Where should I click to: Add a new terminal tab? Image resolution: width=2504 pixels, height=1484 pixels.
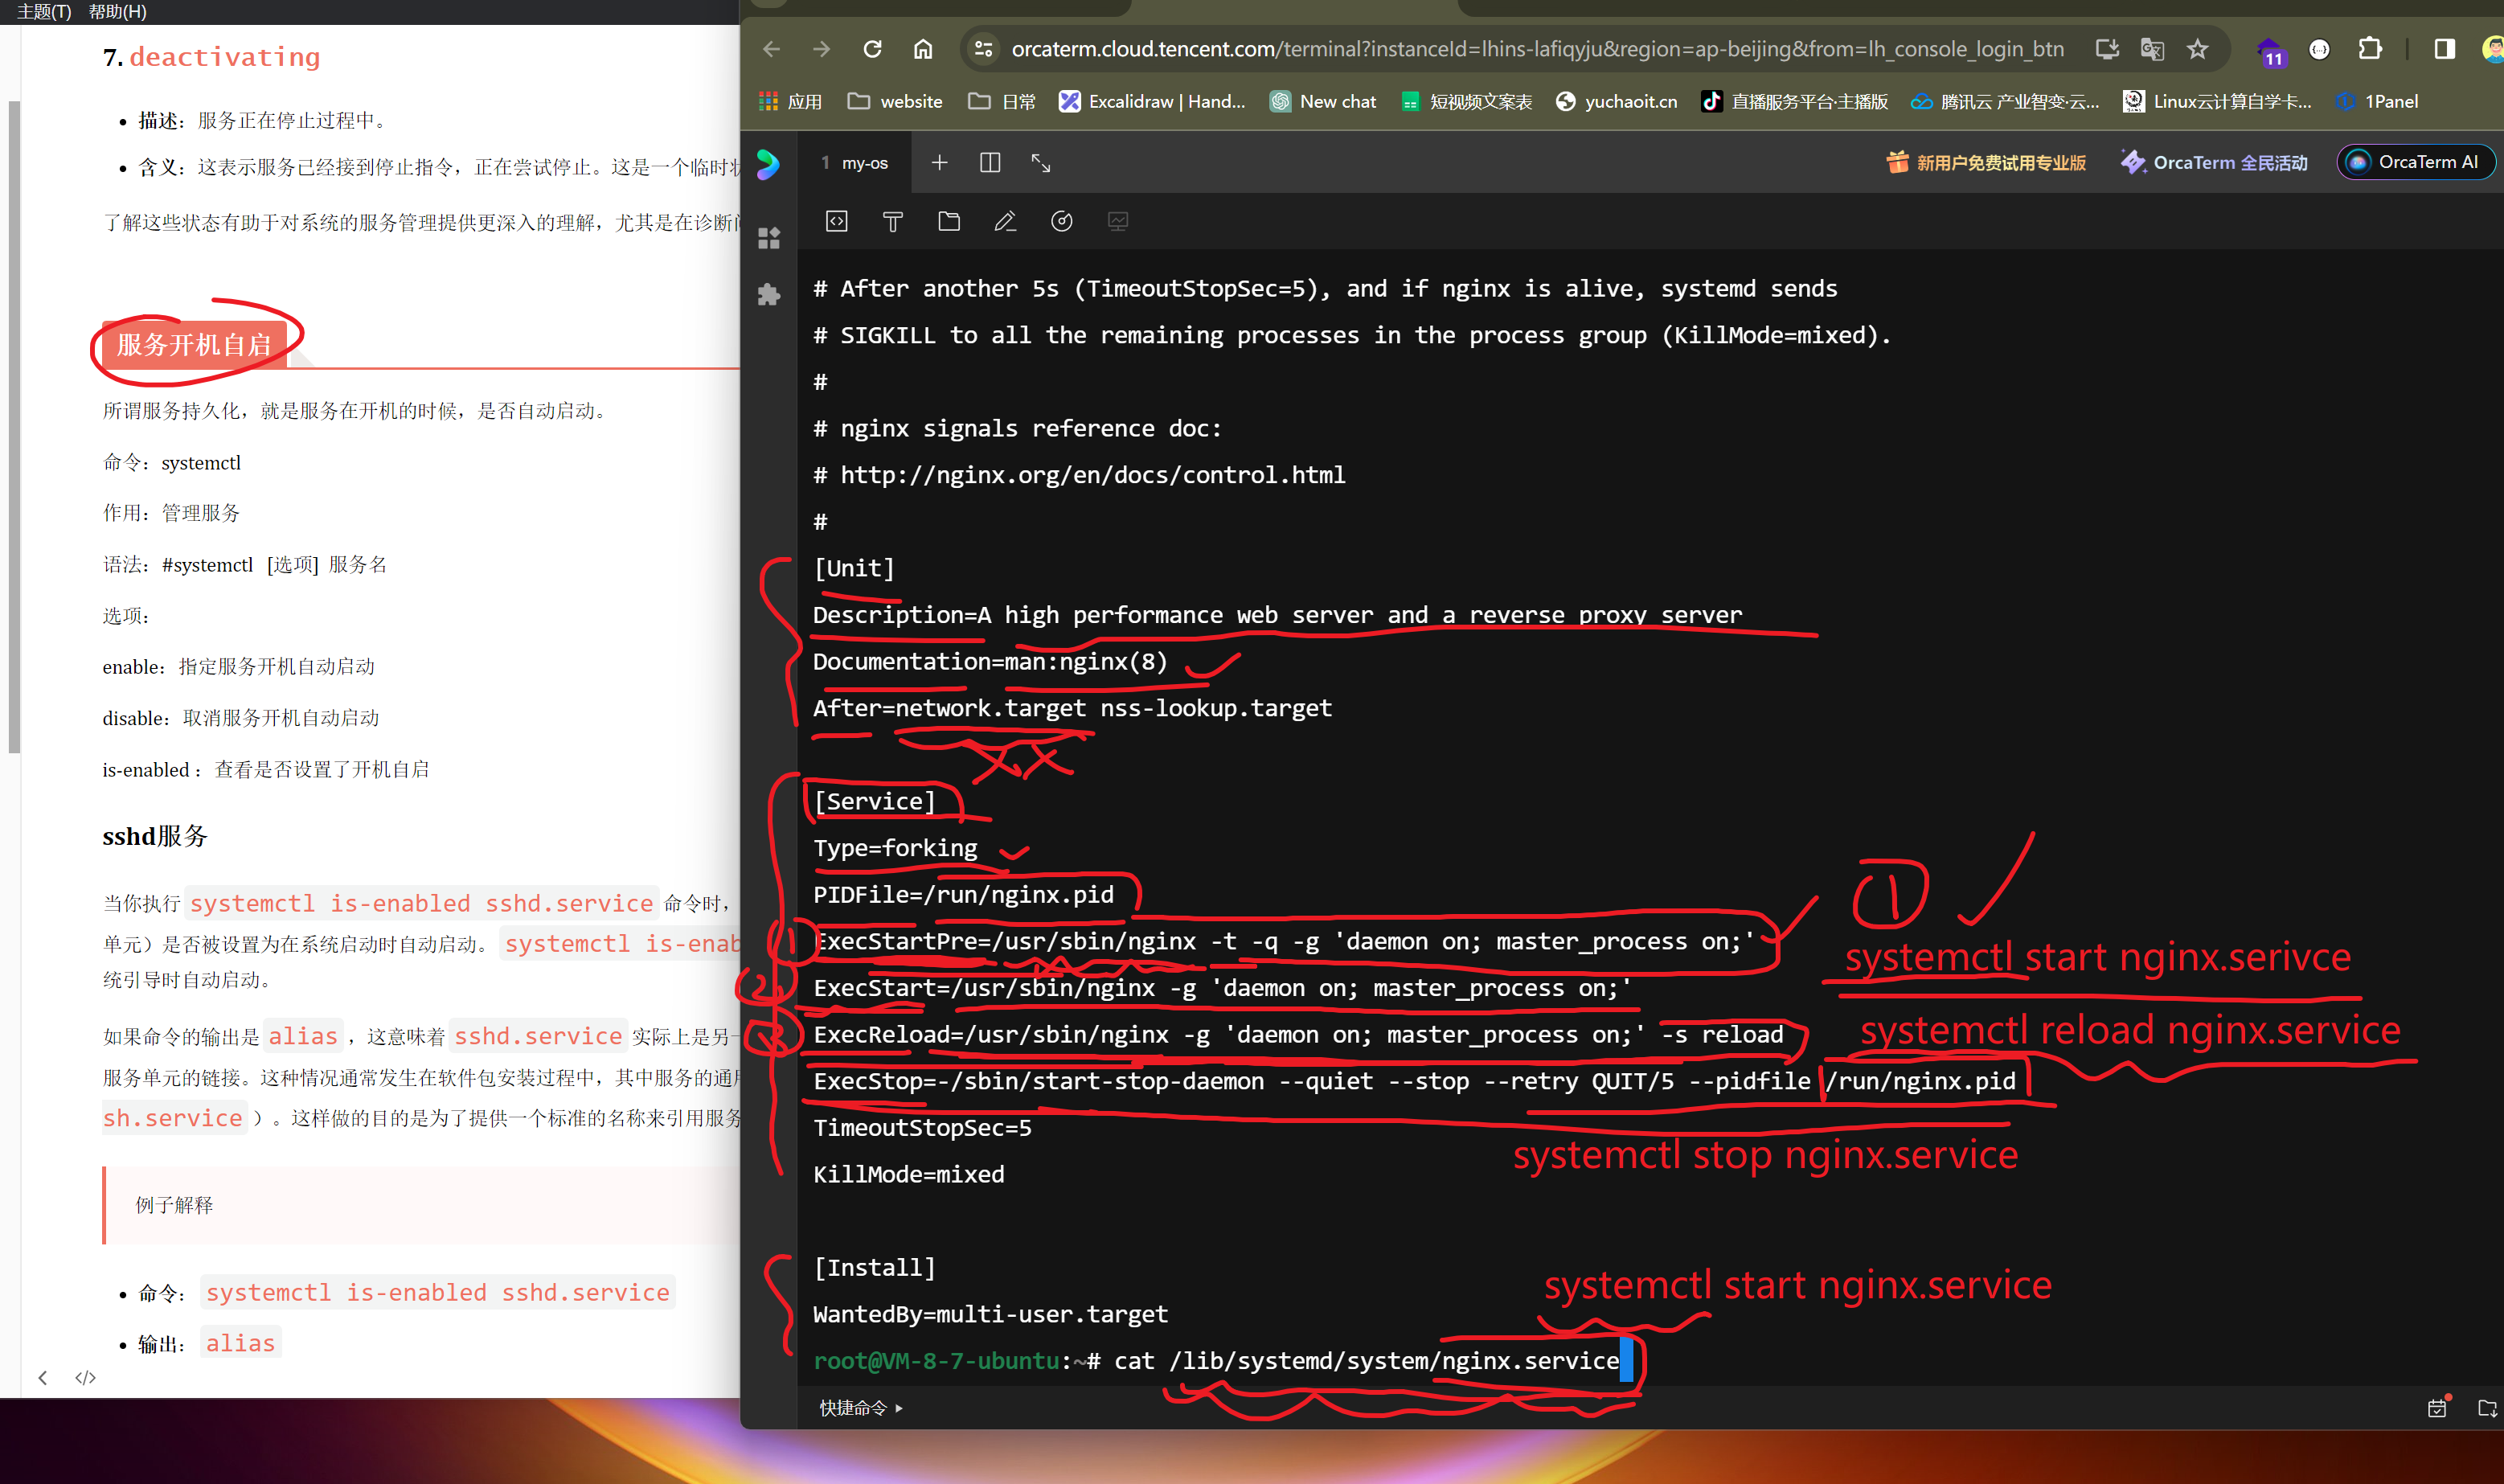[939, 162]
